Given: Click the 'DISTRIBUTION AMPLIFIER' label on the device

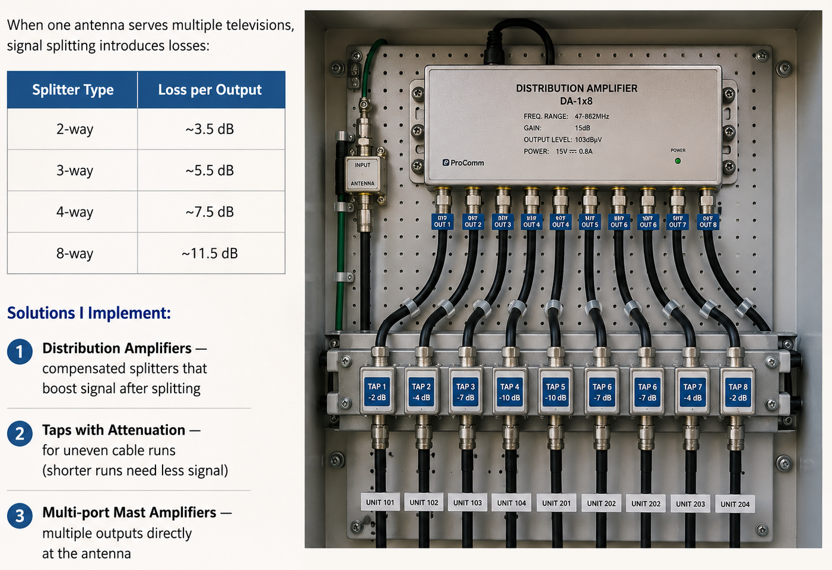Looking at the screenshot, I should coord(577,88).
